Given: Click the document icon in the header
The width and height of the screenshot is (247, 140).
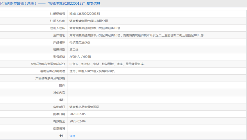Looking at the screenshot, I should [2, 3].
